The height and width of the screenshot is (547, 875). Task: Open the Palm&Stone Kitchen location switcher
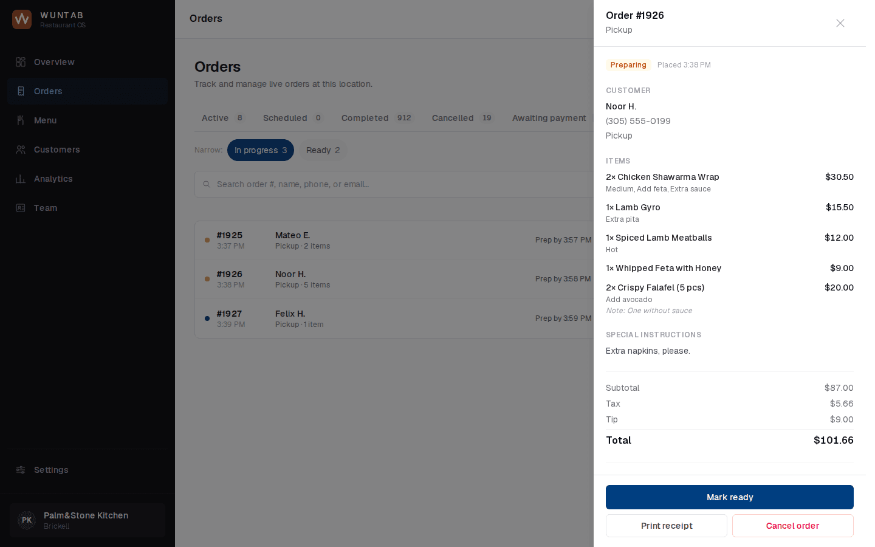[87, 520]
